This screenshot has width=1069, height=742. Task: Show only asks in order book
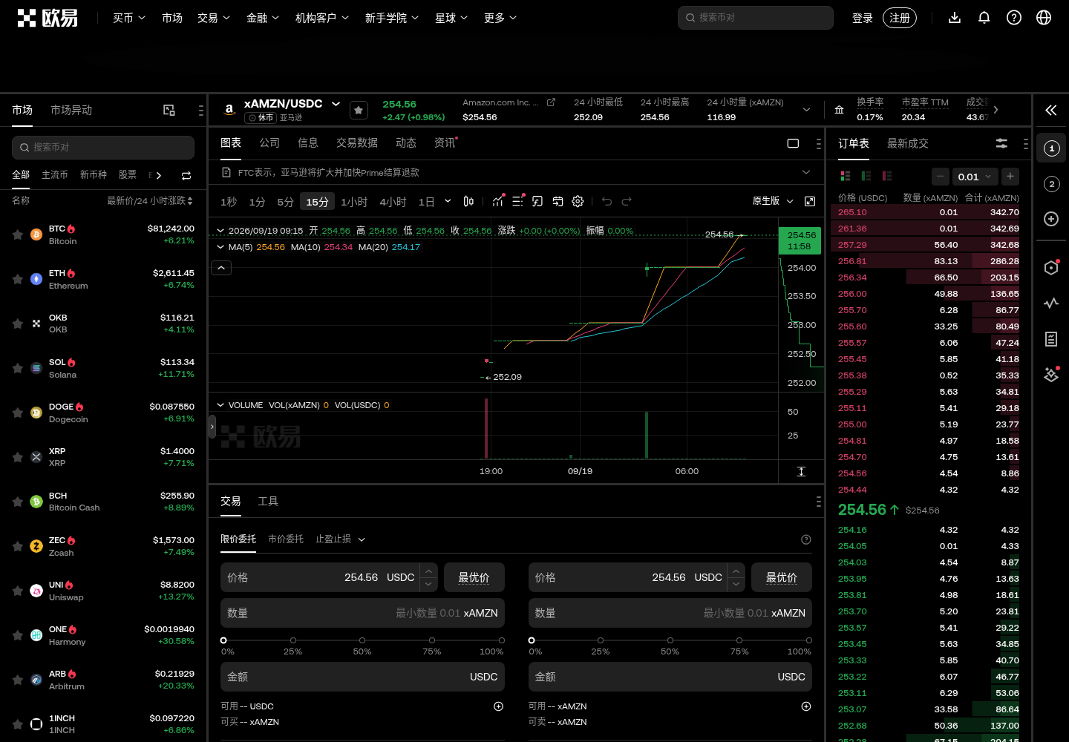[886, 176]
